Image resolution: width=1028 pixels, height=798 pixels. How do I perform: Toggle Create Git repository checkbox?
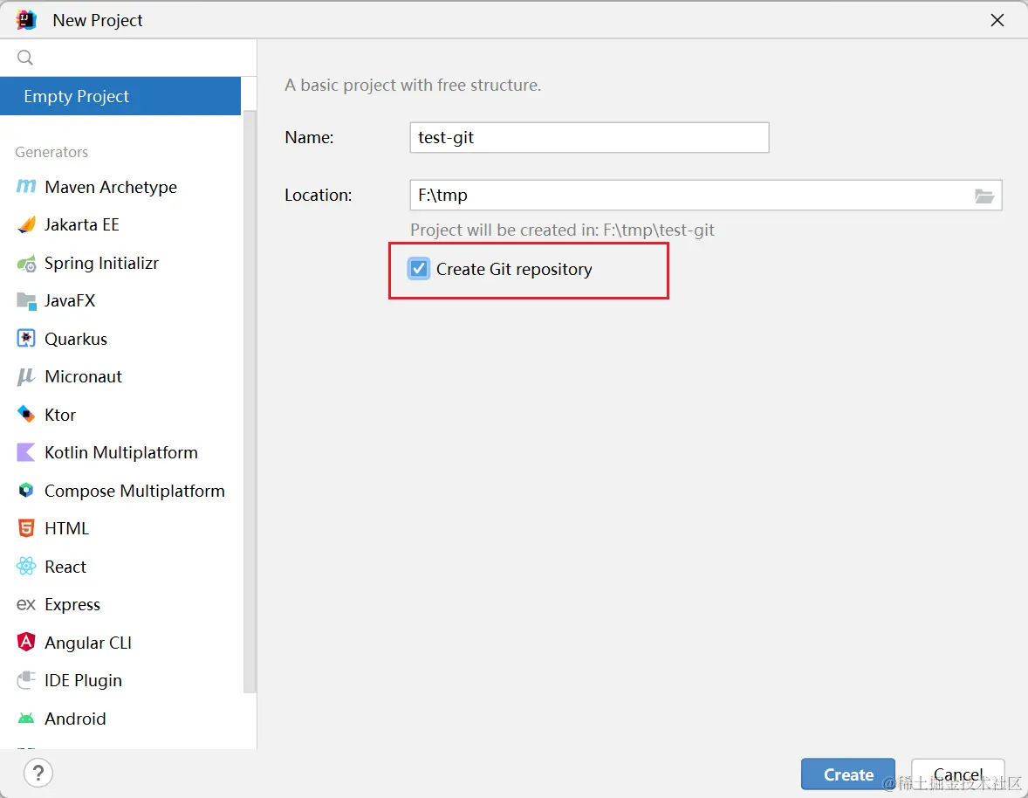pos(419,269)
